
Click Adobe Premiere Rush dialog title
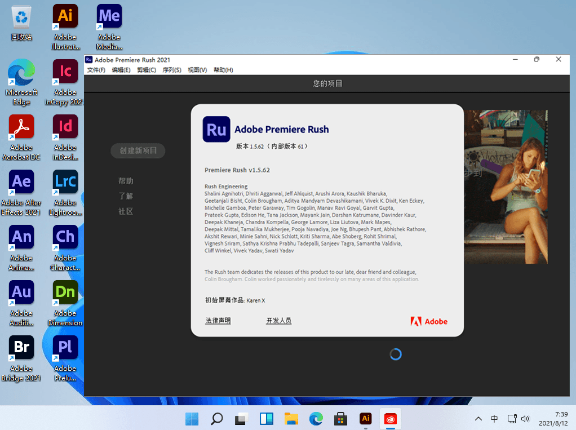(x=282, y=129)
